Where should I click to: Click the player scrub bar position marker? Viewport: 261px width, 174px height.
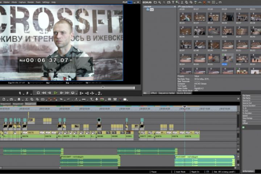point(103,87)
